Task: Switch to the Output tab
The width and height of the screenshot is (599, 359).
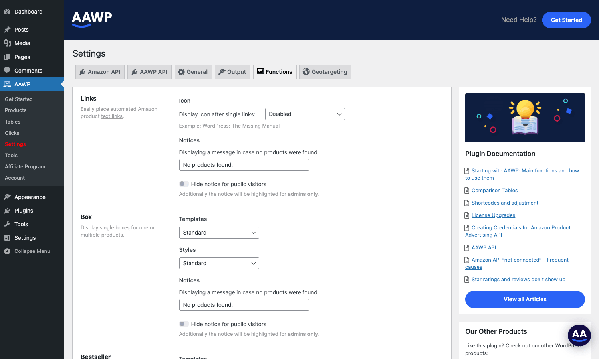Action: [x=233, y=72]
